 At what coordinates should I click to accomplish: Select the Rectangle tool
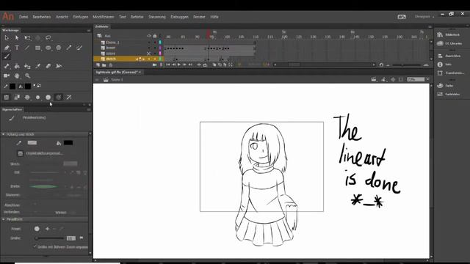(x=37, y=48)
